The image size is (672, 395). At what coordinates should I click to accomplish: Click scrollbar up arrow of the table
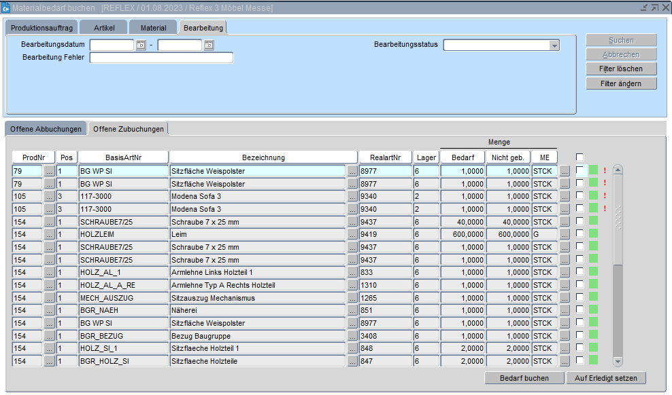coord(618,170)
